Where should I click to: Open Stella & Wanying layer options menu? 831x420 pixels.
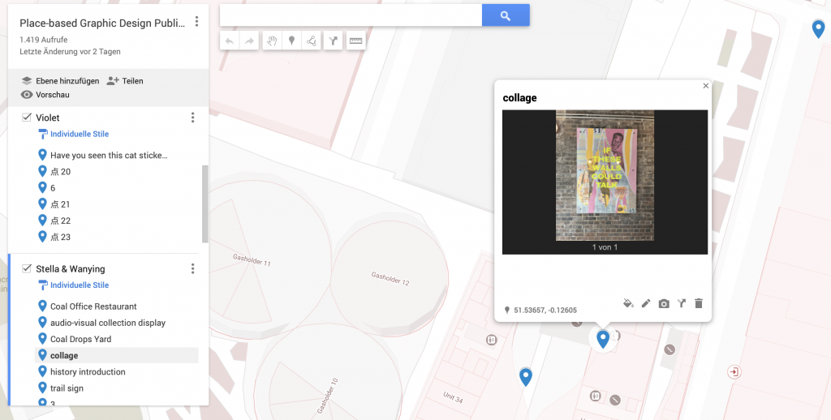point(192,269)
